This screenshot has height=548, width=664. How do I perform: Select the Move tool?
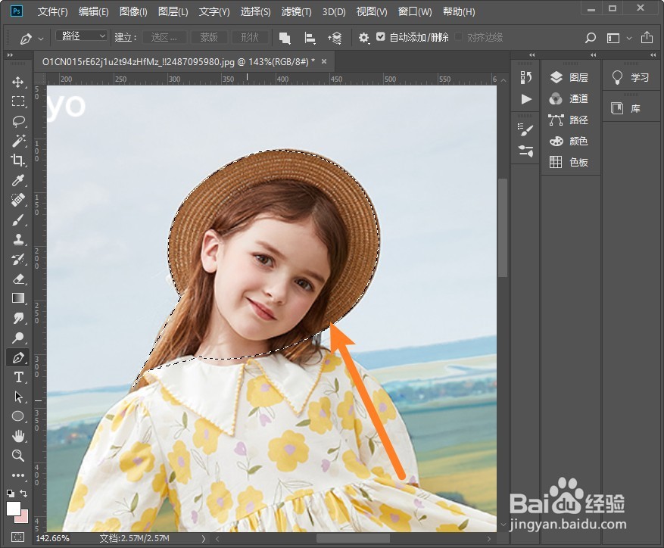pos(18,82)
